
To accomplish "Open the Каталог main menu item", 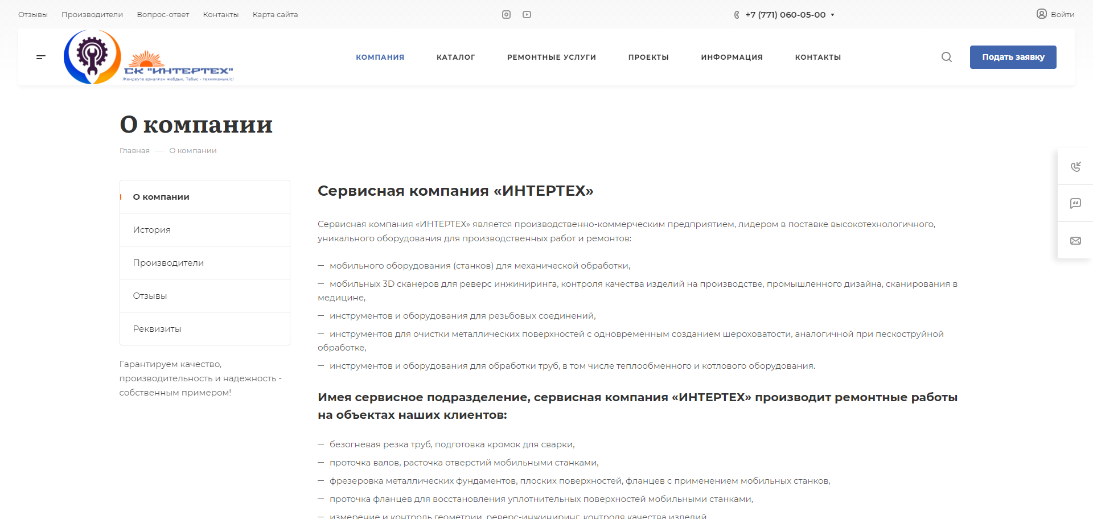I will [x=455, y=57].
